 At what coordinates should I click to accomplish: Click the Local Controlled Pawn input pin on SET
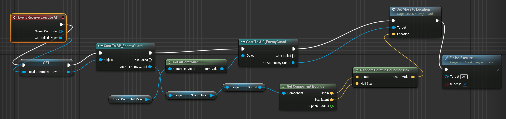(24, 72)
